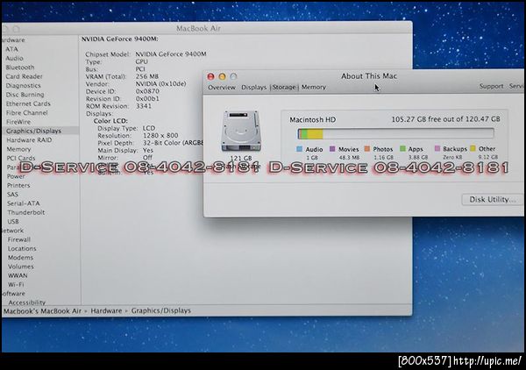The image size is (526, 370).
Task: Select SAS in the sidebar
Action: click(13, 195)
